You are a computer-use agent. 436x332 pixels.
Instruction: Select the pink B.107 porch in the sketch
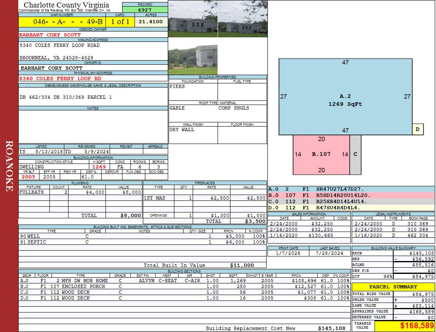pos(321,154)
